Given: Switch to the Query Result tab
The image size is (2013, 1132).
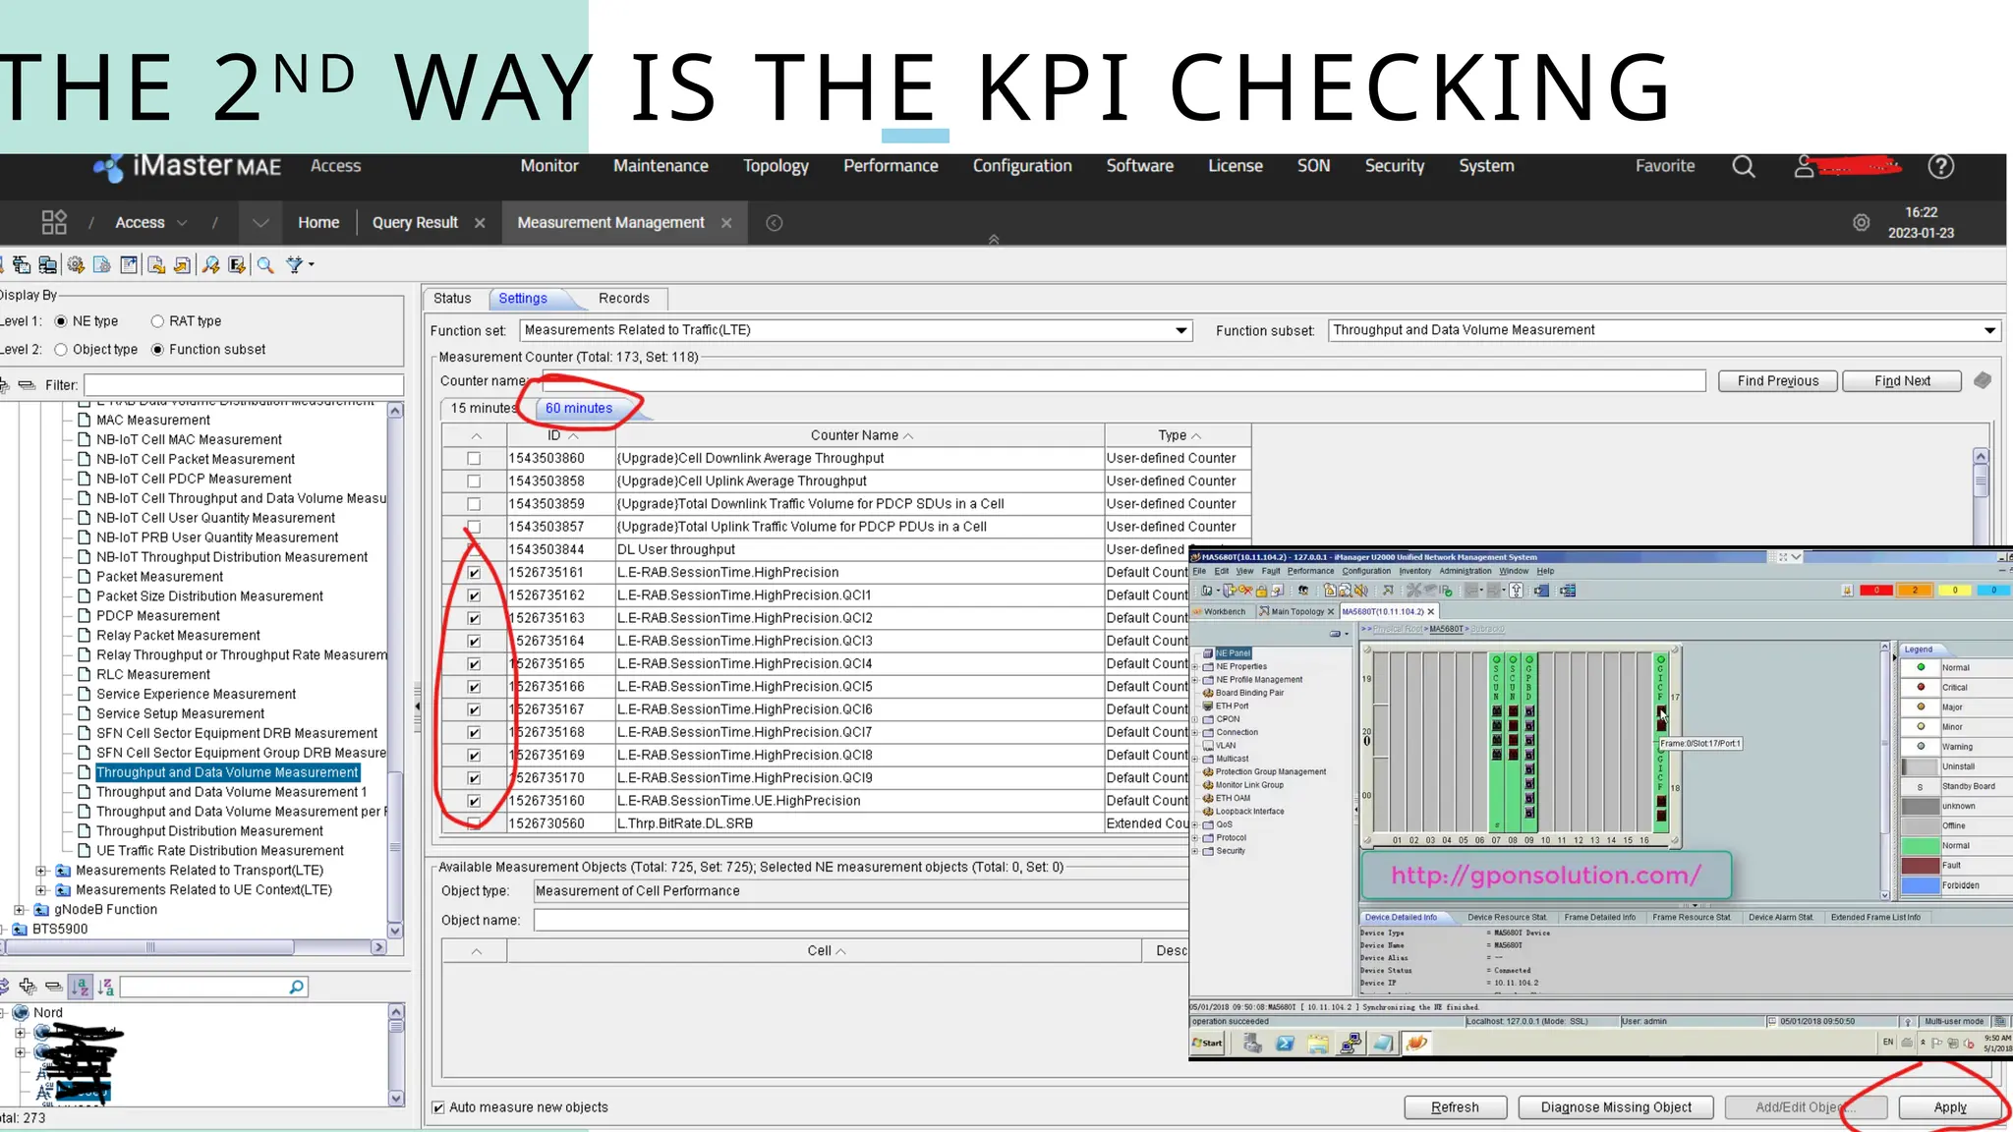Looking at the screenshot, I should click(x=415, y=223).
